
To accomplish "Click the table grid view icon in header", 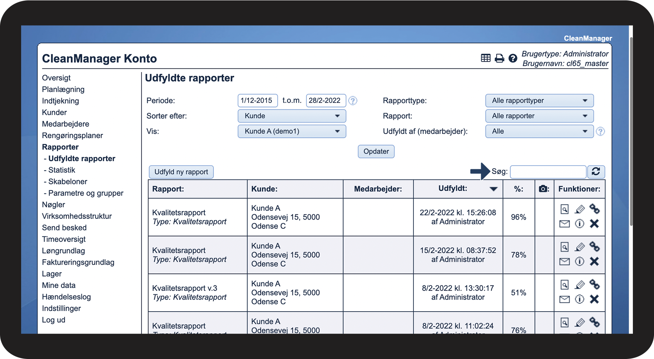I will [x=486, y=58].
